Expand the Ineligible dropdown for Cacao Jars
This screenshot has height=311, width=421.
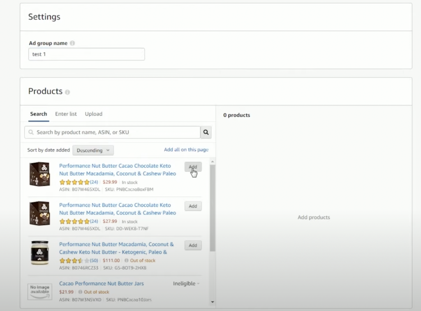click(186, 283)
